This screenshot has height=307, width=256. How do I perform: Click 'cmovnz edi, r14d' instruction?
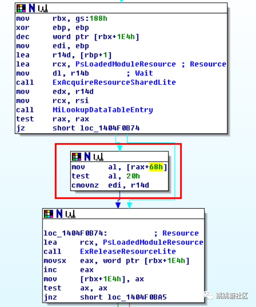pos(110,185)
